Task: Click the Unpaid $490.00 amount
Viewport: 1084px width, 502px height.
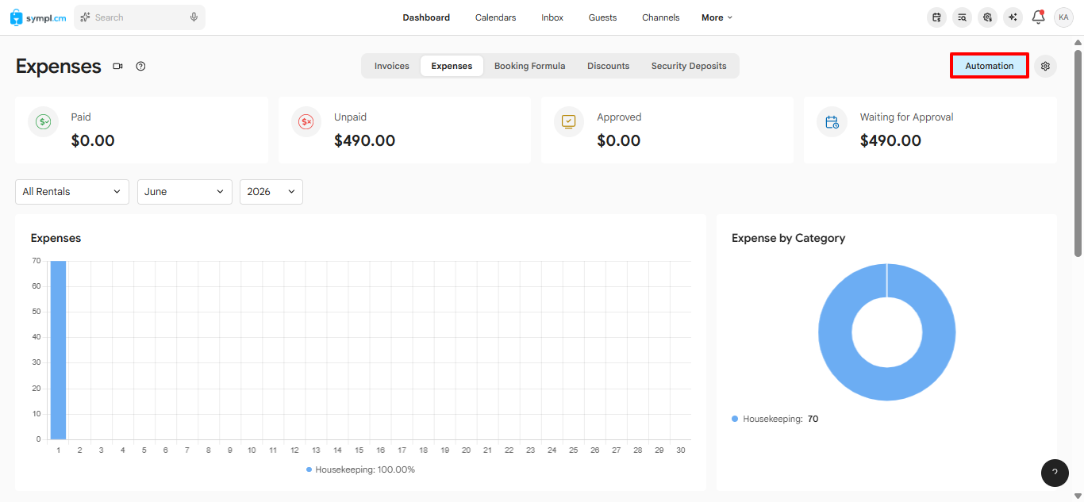Action: coord(364,141)
